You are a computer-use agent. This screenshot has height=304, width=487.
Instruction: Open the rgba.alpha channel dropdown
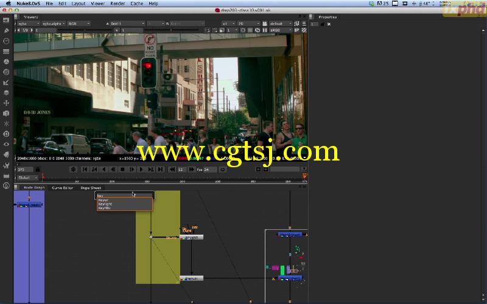tap(54, 24)
